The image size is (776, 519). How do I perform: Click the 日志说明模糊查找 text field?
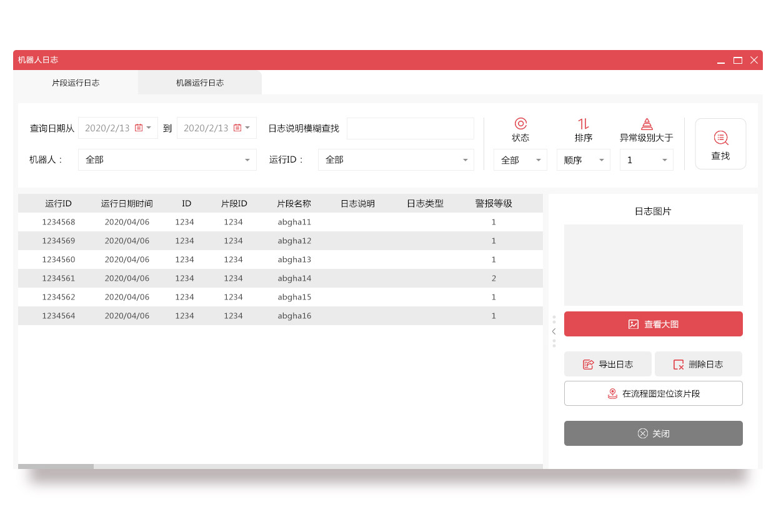tap(410, 128)
